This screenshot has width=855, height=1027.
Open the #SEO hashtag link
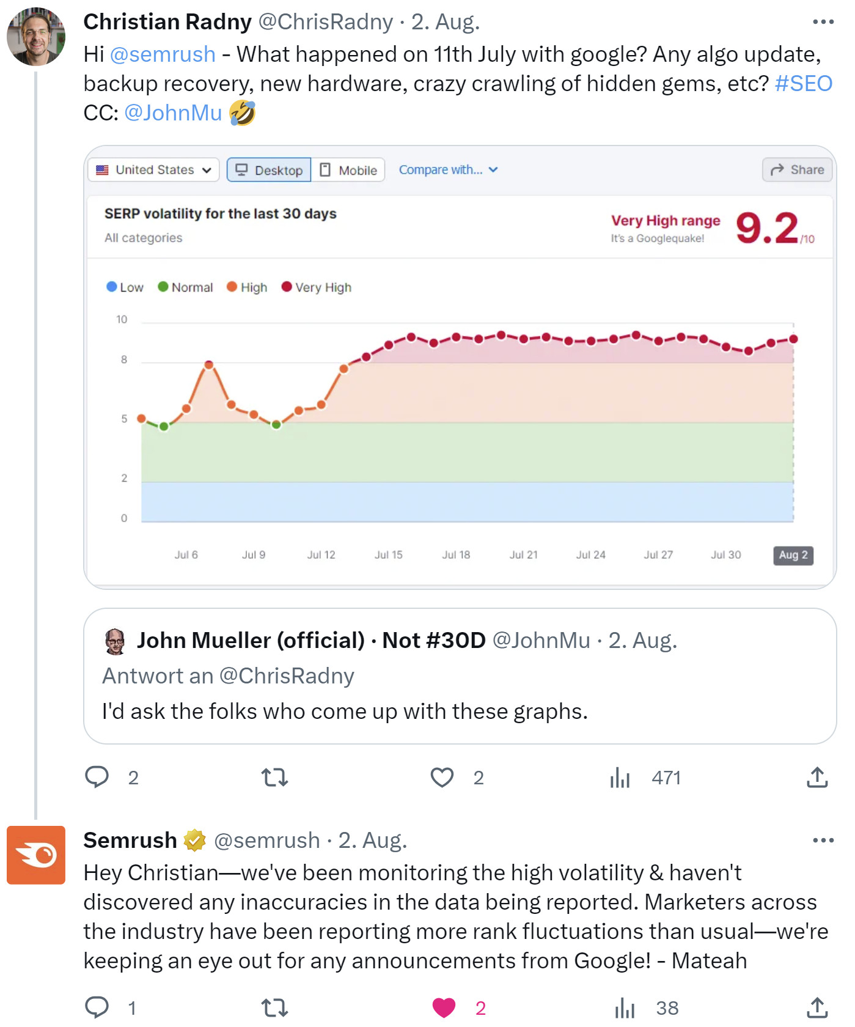pyautogui.click(x=804, y=83)
